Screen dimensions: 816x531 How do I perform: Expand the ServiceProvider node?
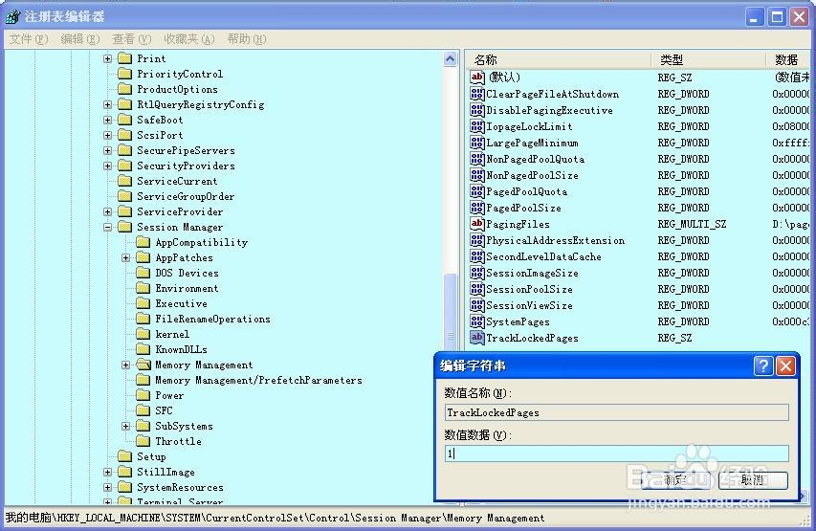(108, 211)
